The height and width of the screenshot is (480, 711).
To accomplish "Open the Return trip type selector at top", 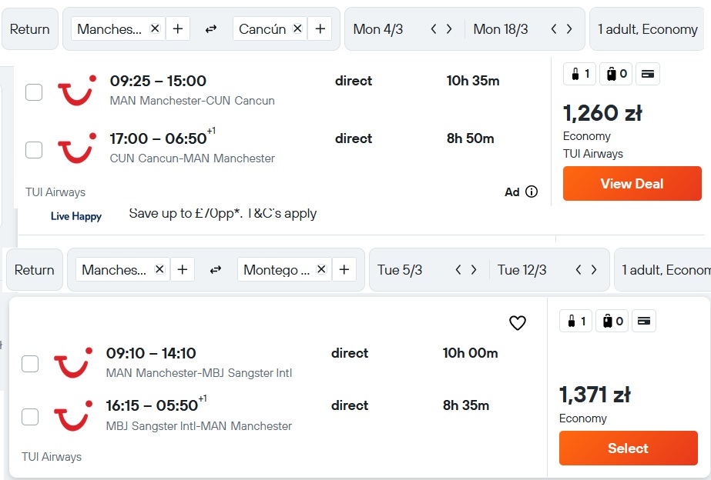I will point(30,29).
